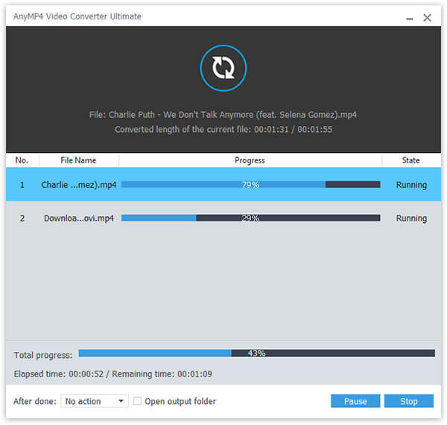Screen dimensions: 447x425
Task: Pause the conversion
Action: [x=355, y=401]
